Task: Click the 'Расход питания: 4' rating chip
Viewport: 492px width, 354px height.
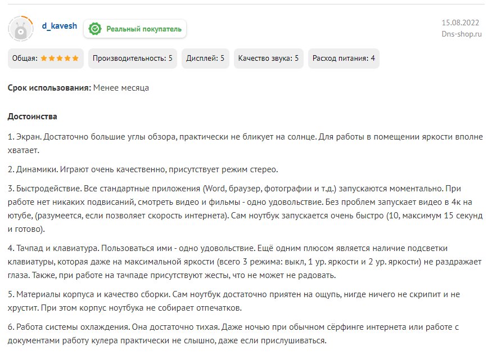Action: [344, 58]
